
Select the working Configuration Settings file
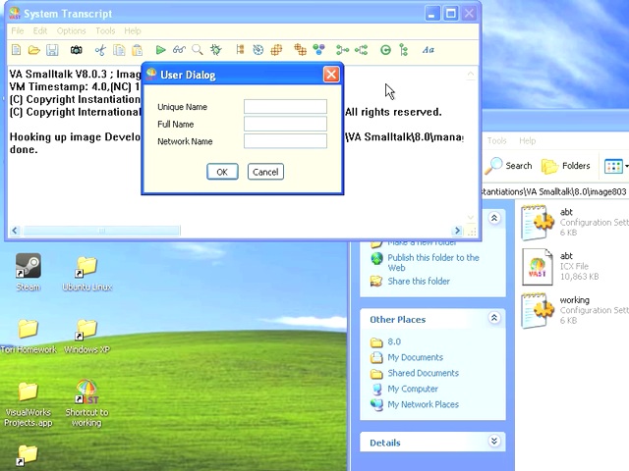point(574,310)
